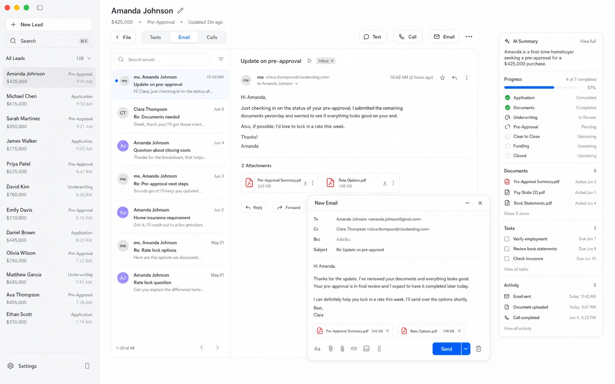Viewport: 615px width, 384px height.
Task: Send the email with the Send button
Action: pyautogui.click(x=447, y=349)
